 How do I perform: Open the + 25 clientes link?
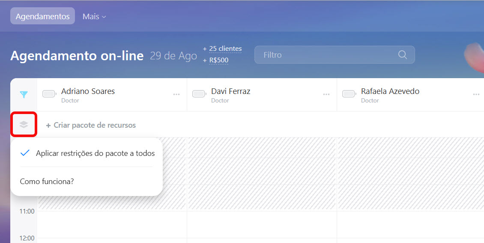225,49
